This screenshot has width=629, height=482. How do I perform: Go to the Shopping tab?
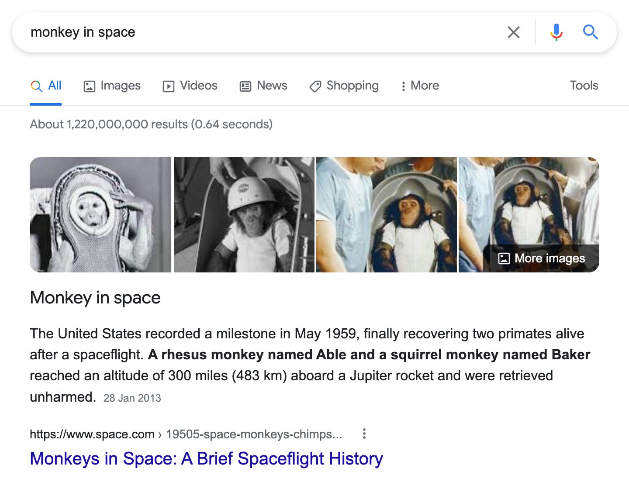coord(344,86)
